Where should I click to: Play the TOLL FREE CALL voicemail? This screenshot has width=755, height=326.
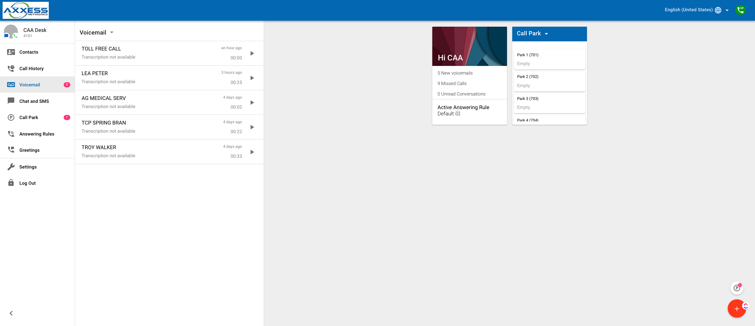coord(252,53)
